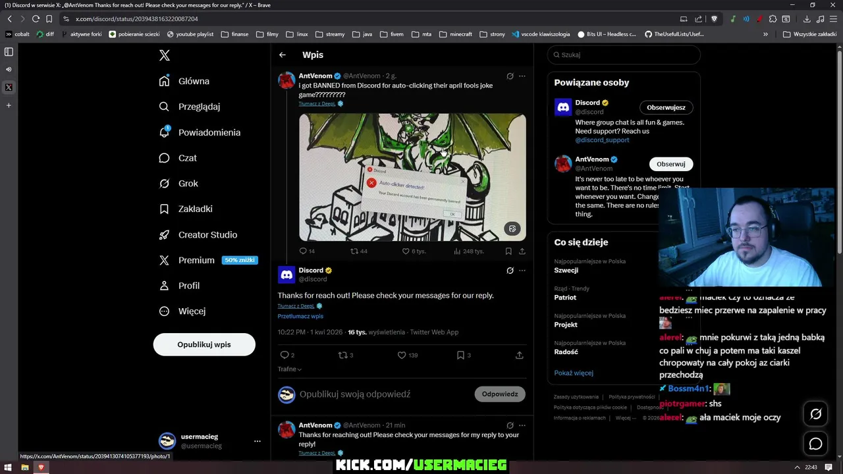The width and height of the screenshot is (843, 474).
Task: Open Brave in the taskbar
Action: 41,467
